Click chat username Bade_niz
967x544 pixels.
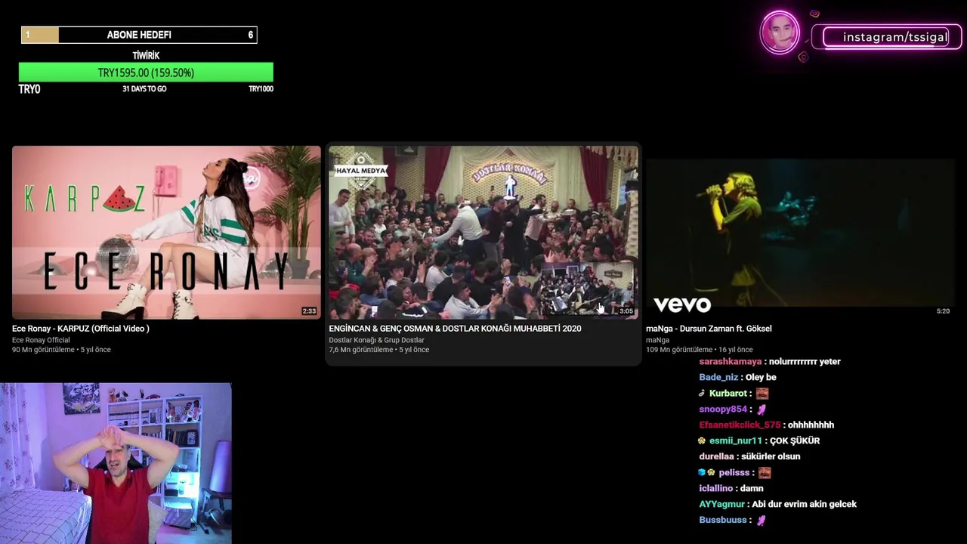point(718,378)
